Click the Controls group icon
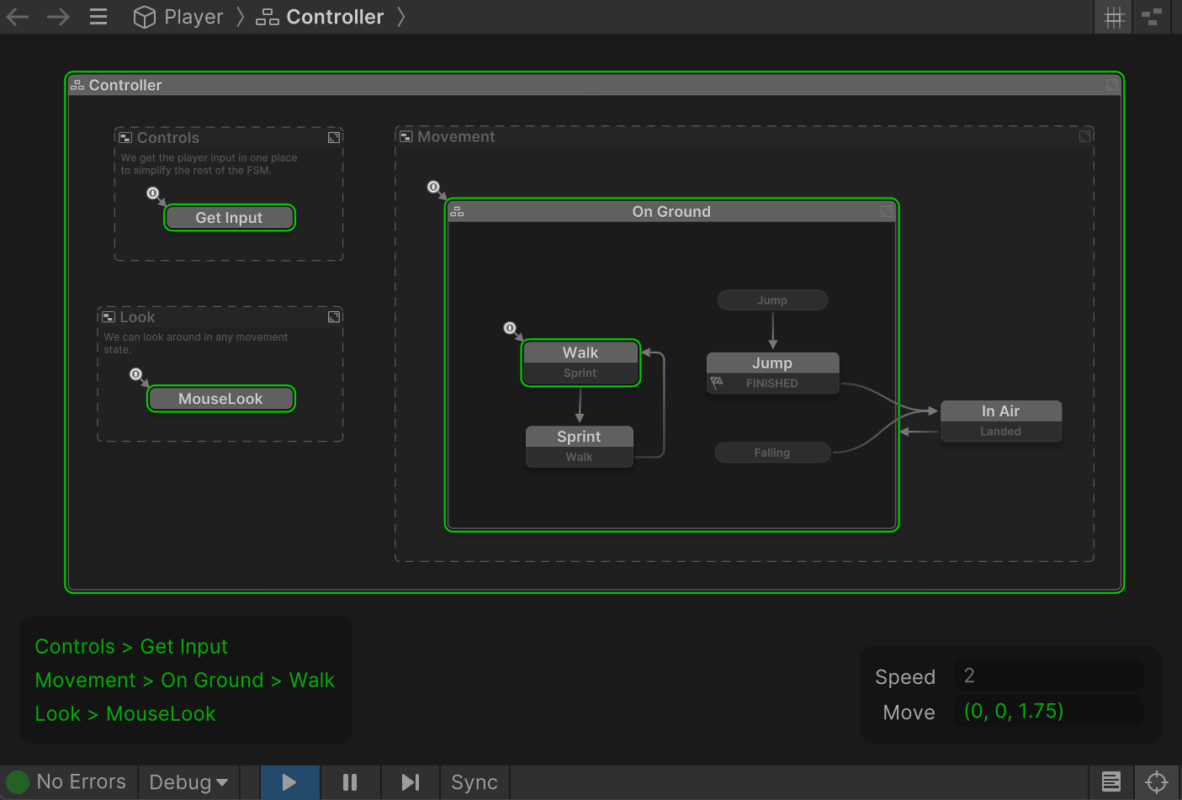 tap(125, 137)
